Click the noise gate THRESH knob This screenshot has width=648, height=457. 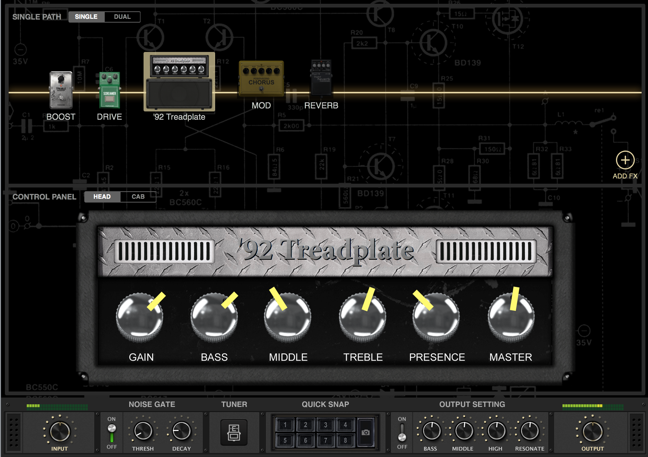(x=143, y=431)
